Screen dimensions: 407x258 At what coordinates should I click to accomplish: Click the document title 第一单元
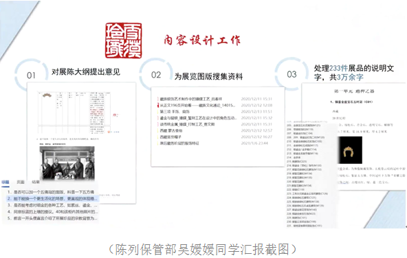(354, 91)
